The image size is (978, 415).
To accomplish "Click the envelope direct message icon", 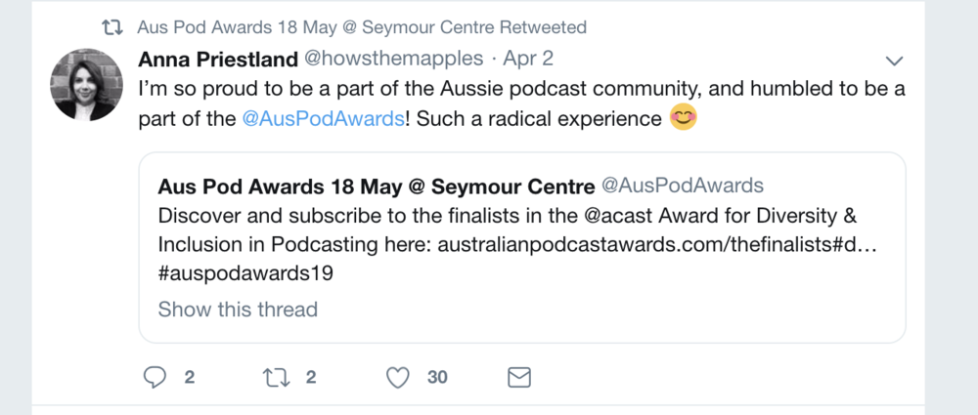I will [519, 377].
